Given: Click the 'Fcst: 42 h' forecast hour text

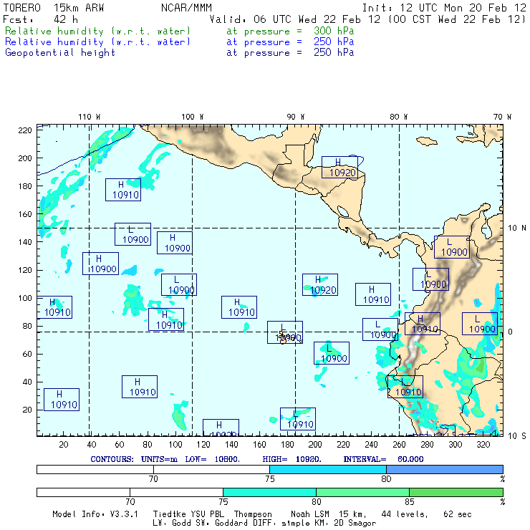Looking at the screenshot, I should [x=41, y=19].
